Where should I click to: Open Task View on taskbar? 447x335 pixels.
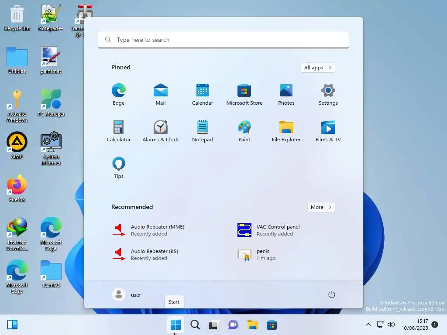click(x=214, y=325)
